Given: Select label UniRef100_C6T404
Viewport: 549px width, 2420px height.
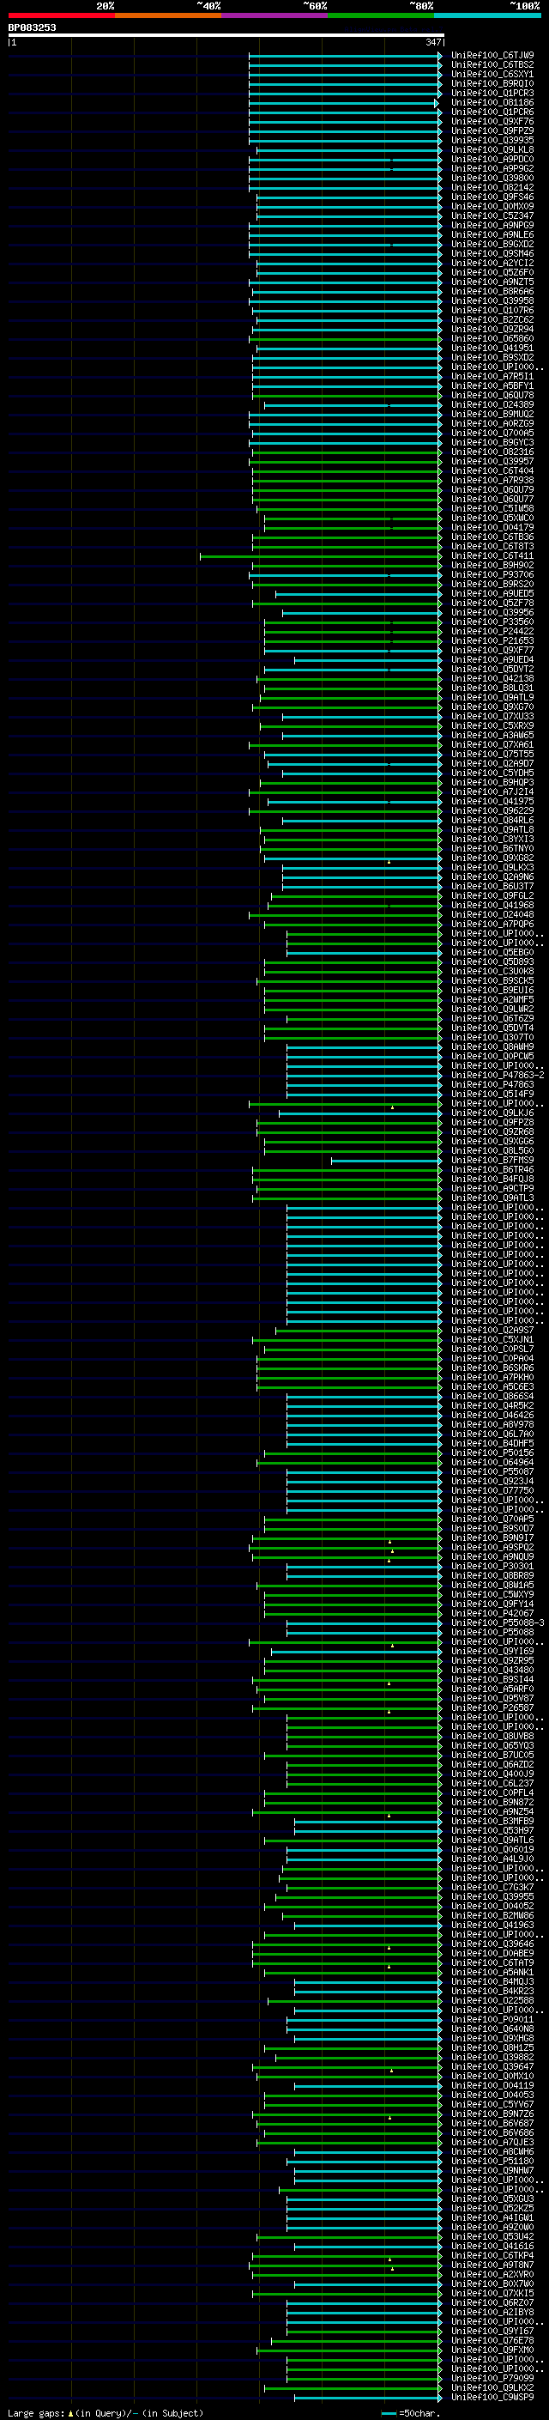Looking at the screenshot, I should (492, 470).
